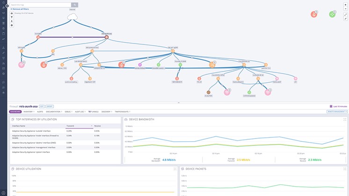Zoom out on the network map
The height and width of the screenshot is (196, 349).
(x=346, y=9)
